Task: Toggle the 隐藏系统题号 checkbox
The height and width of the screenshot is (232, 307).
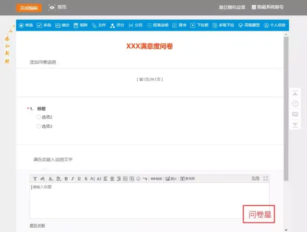Action: point(254,7)
